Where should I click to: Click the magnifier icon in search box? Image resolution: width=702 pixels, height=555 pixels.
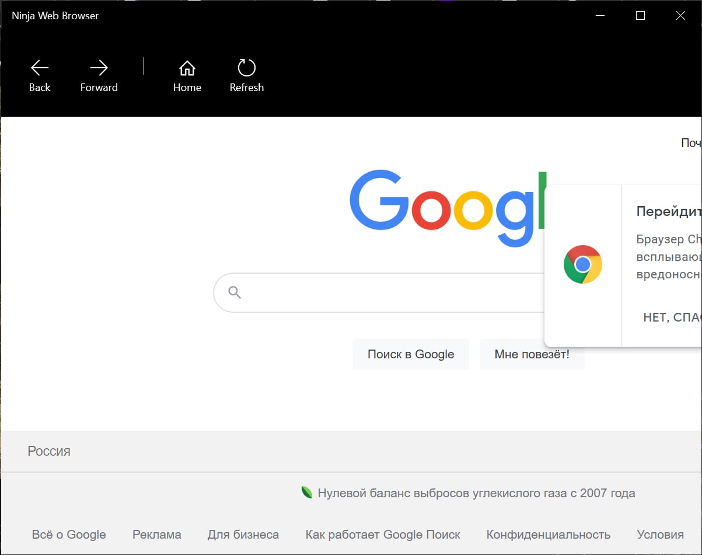pos(235,292)
